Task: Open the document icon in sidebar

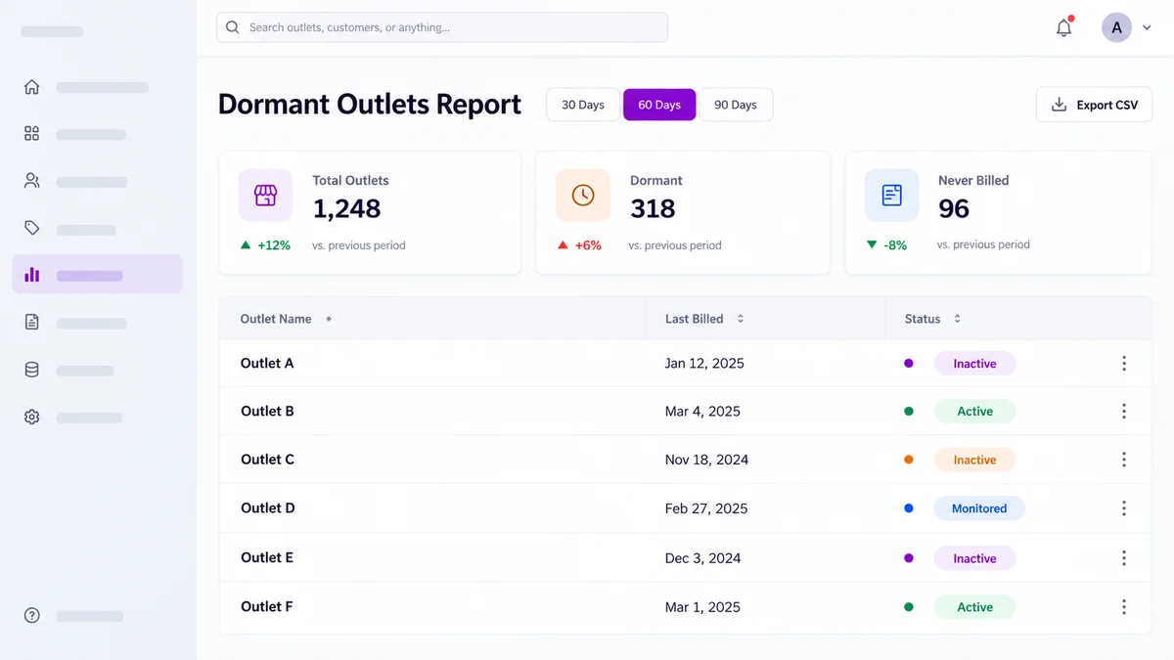Action: pos(32,322)
